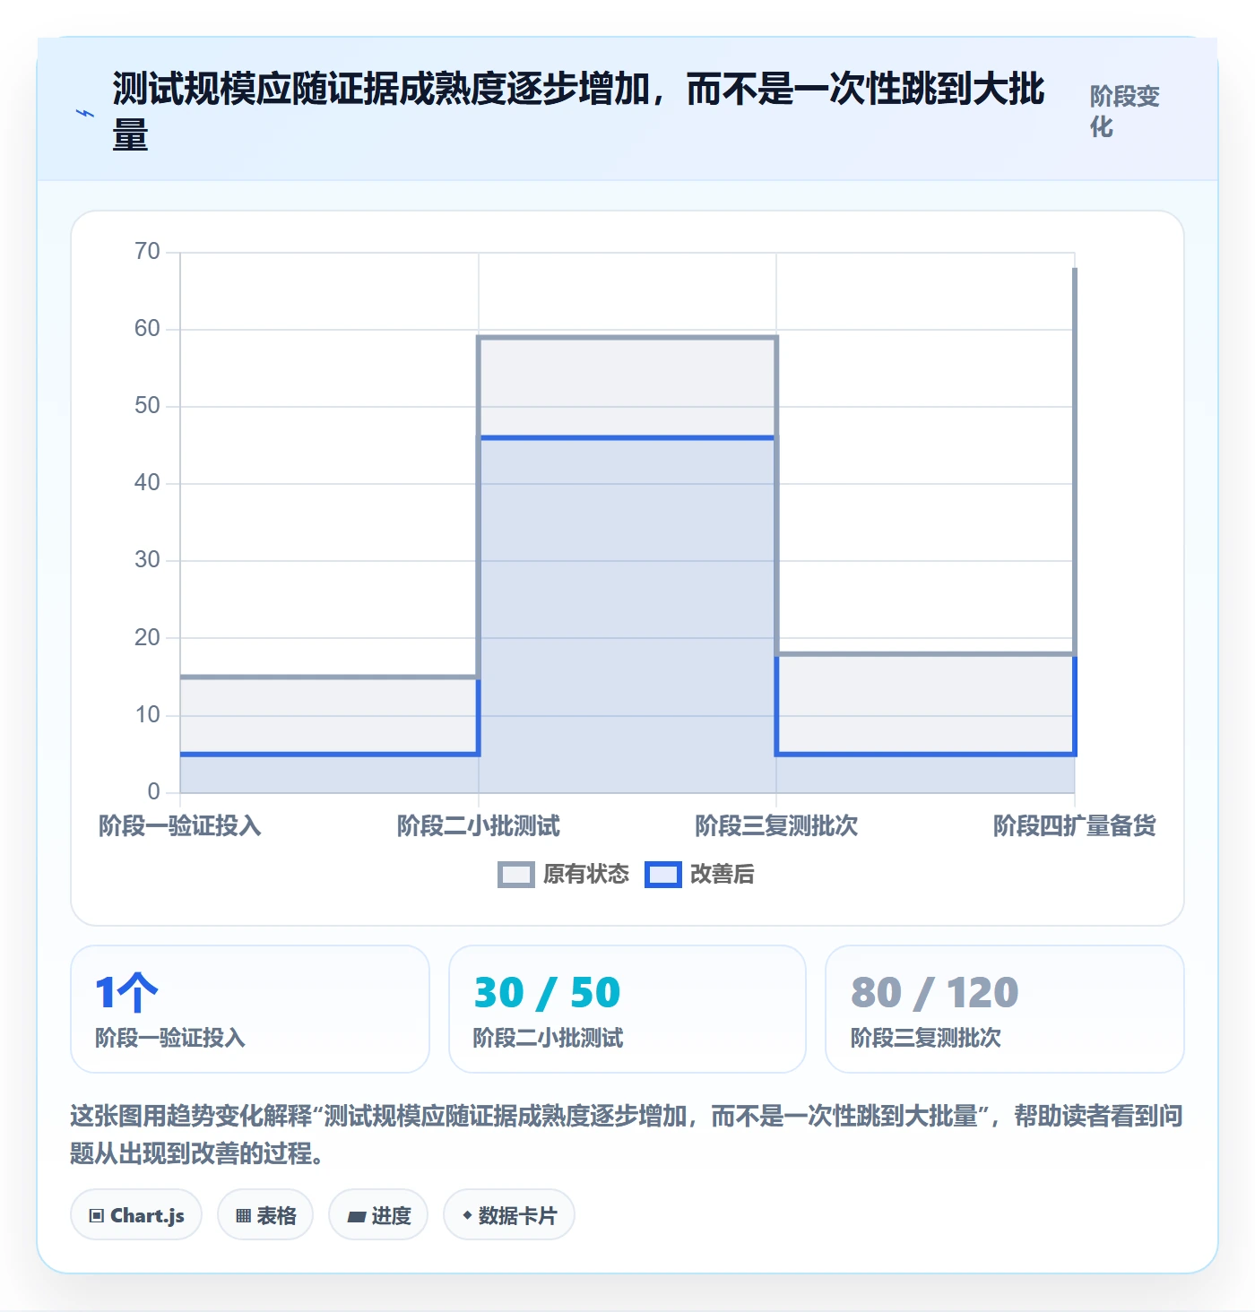
Task: Click the 70 y-axis tick label
Action: [147, 251]
